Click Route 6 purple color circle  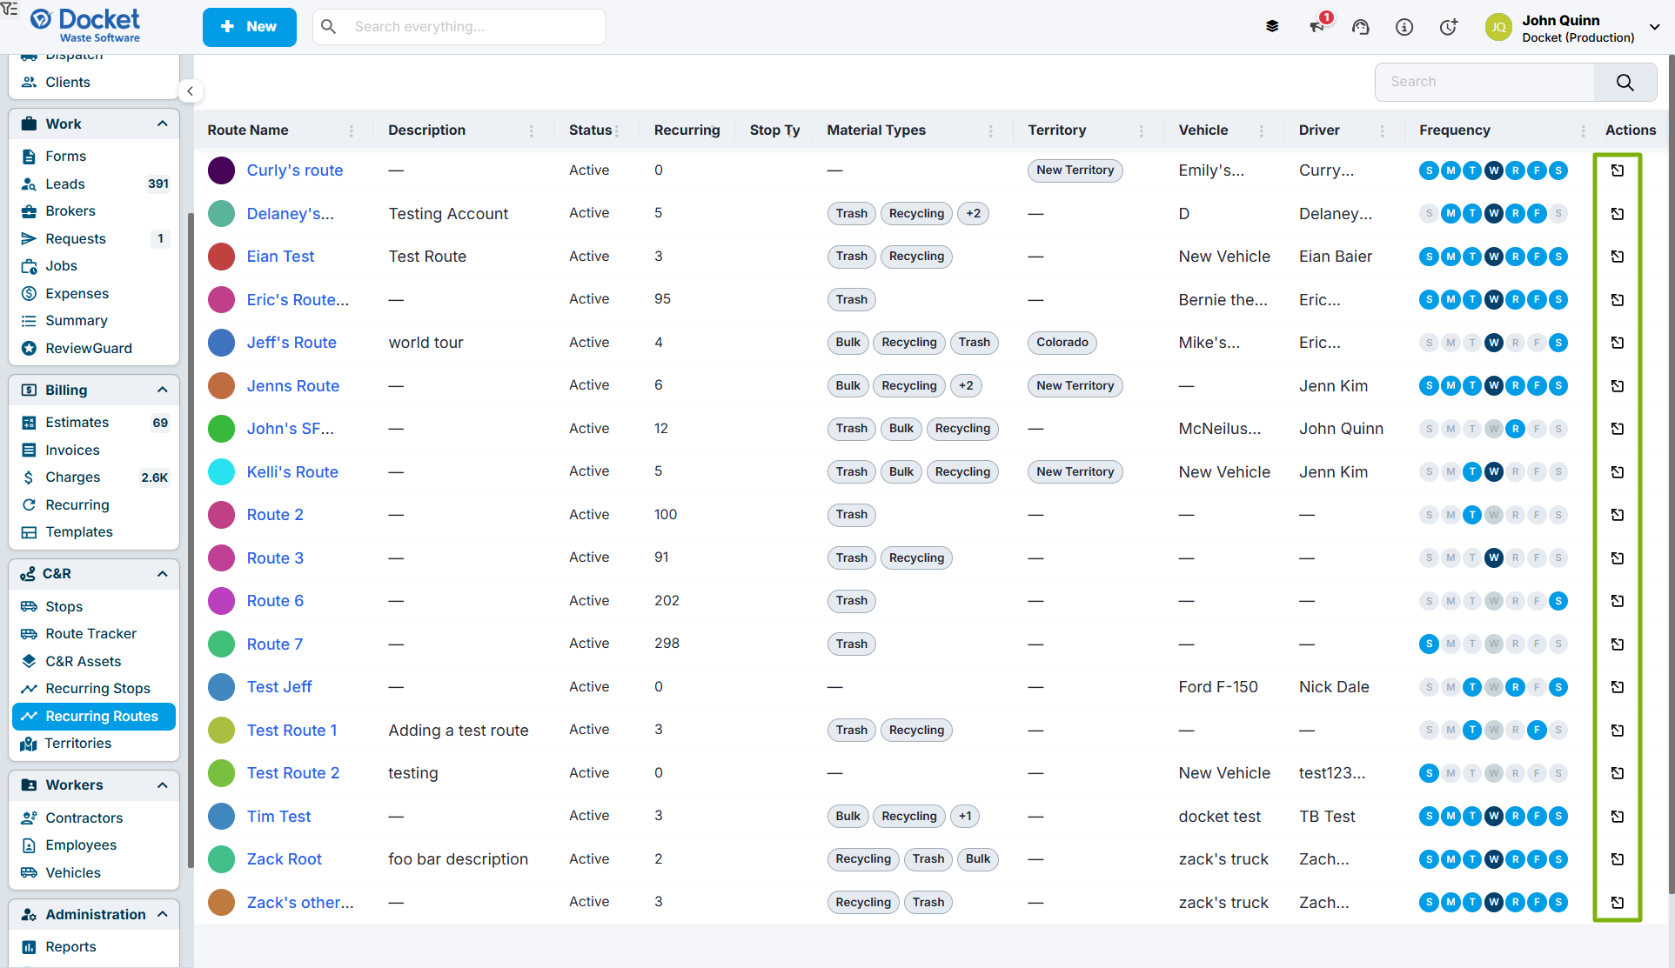222,601
